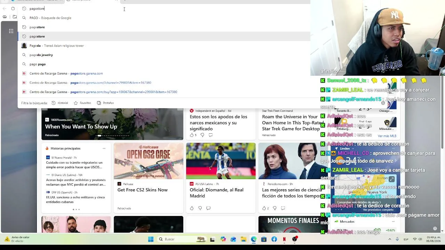The width and height of the screenshot is (445, 250).
Task: Open the 'Ver más MLB' link
Action: (x=387, y=136)
